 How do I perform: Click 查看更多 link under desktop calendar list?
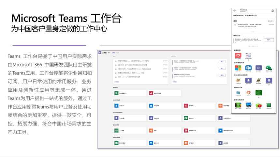175,82
